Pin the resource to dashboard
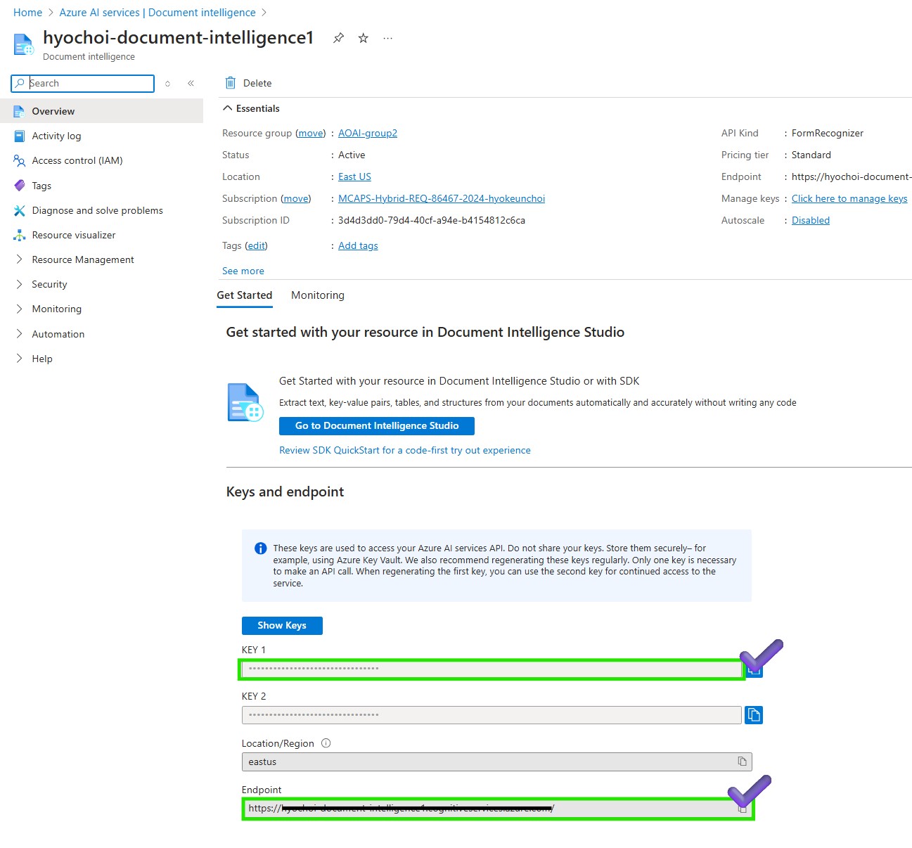 (x=338, y=38)
